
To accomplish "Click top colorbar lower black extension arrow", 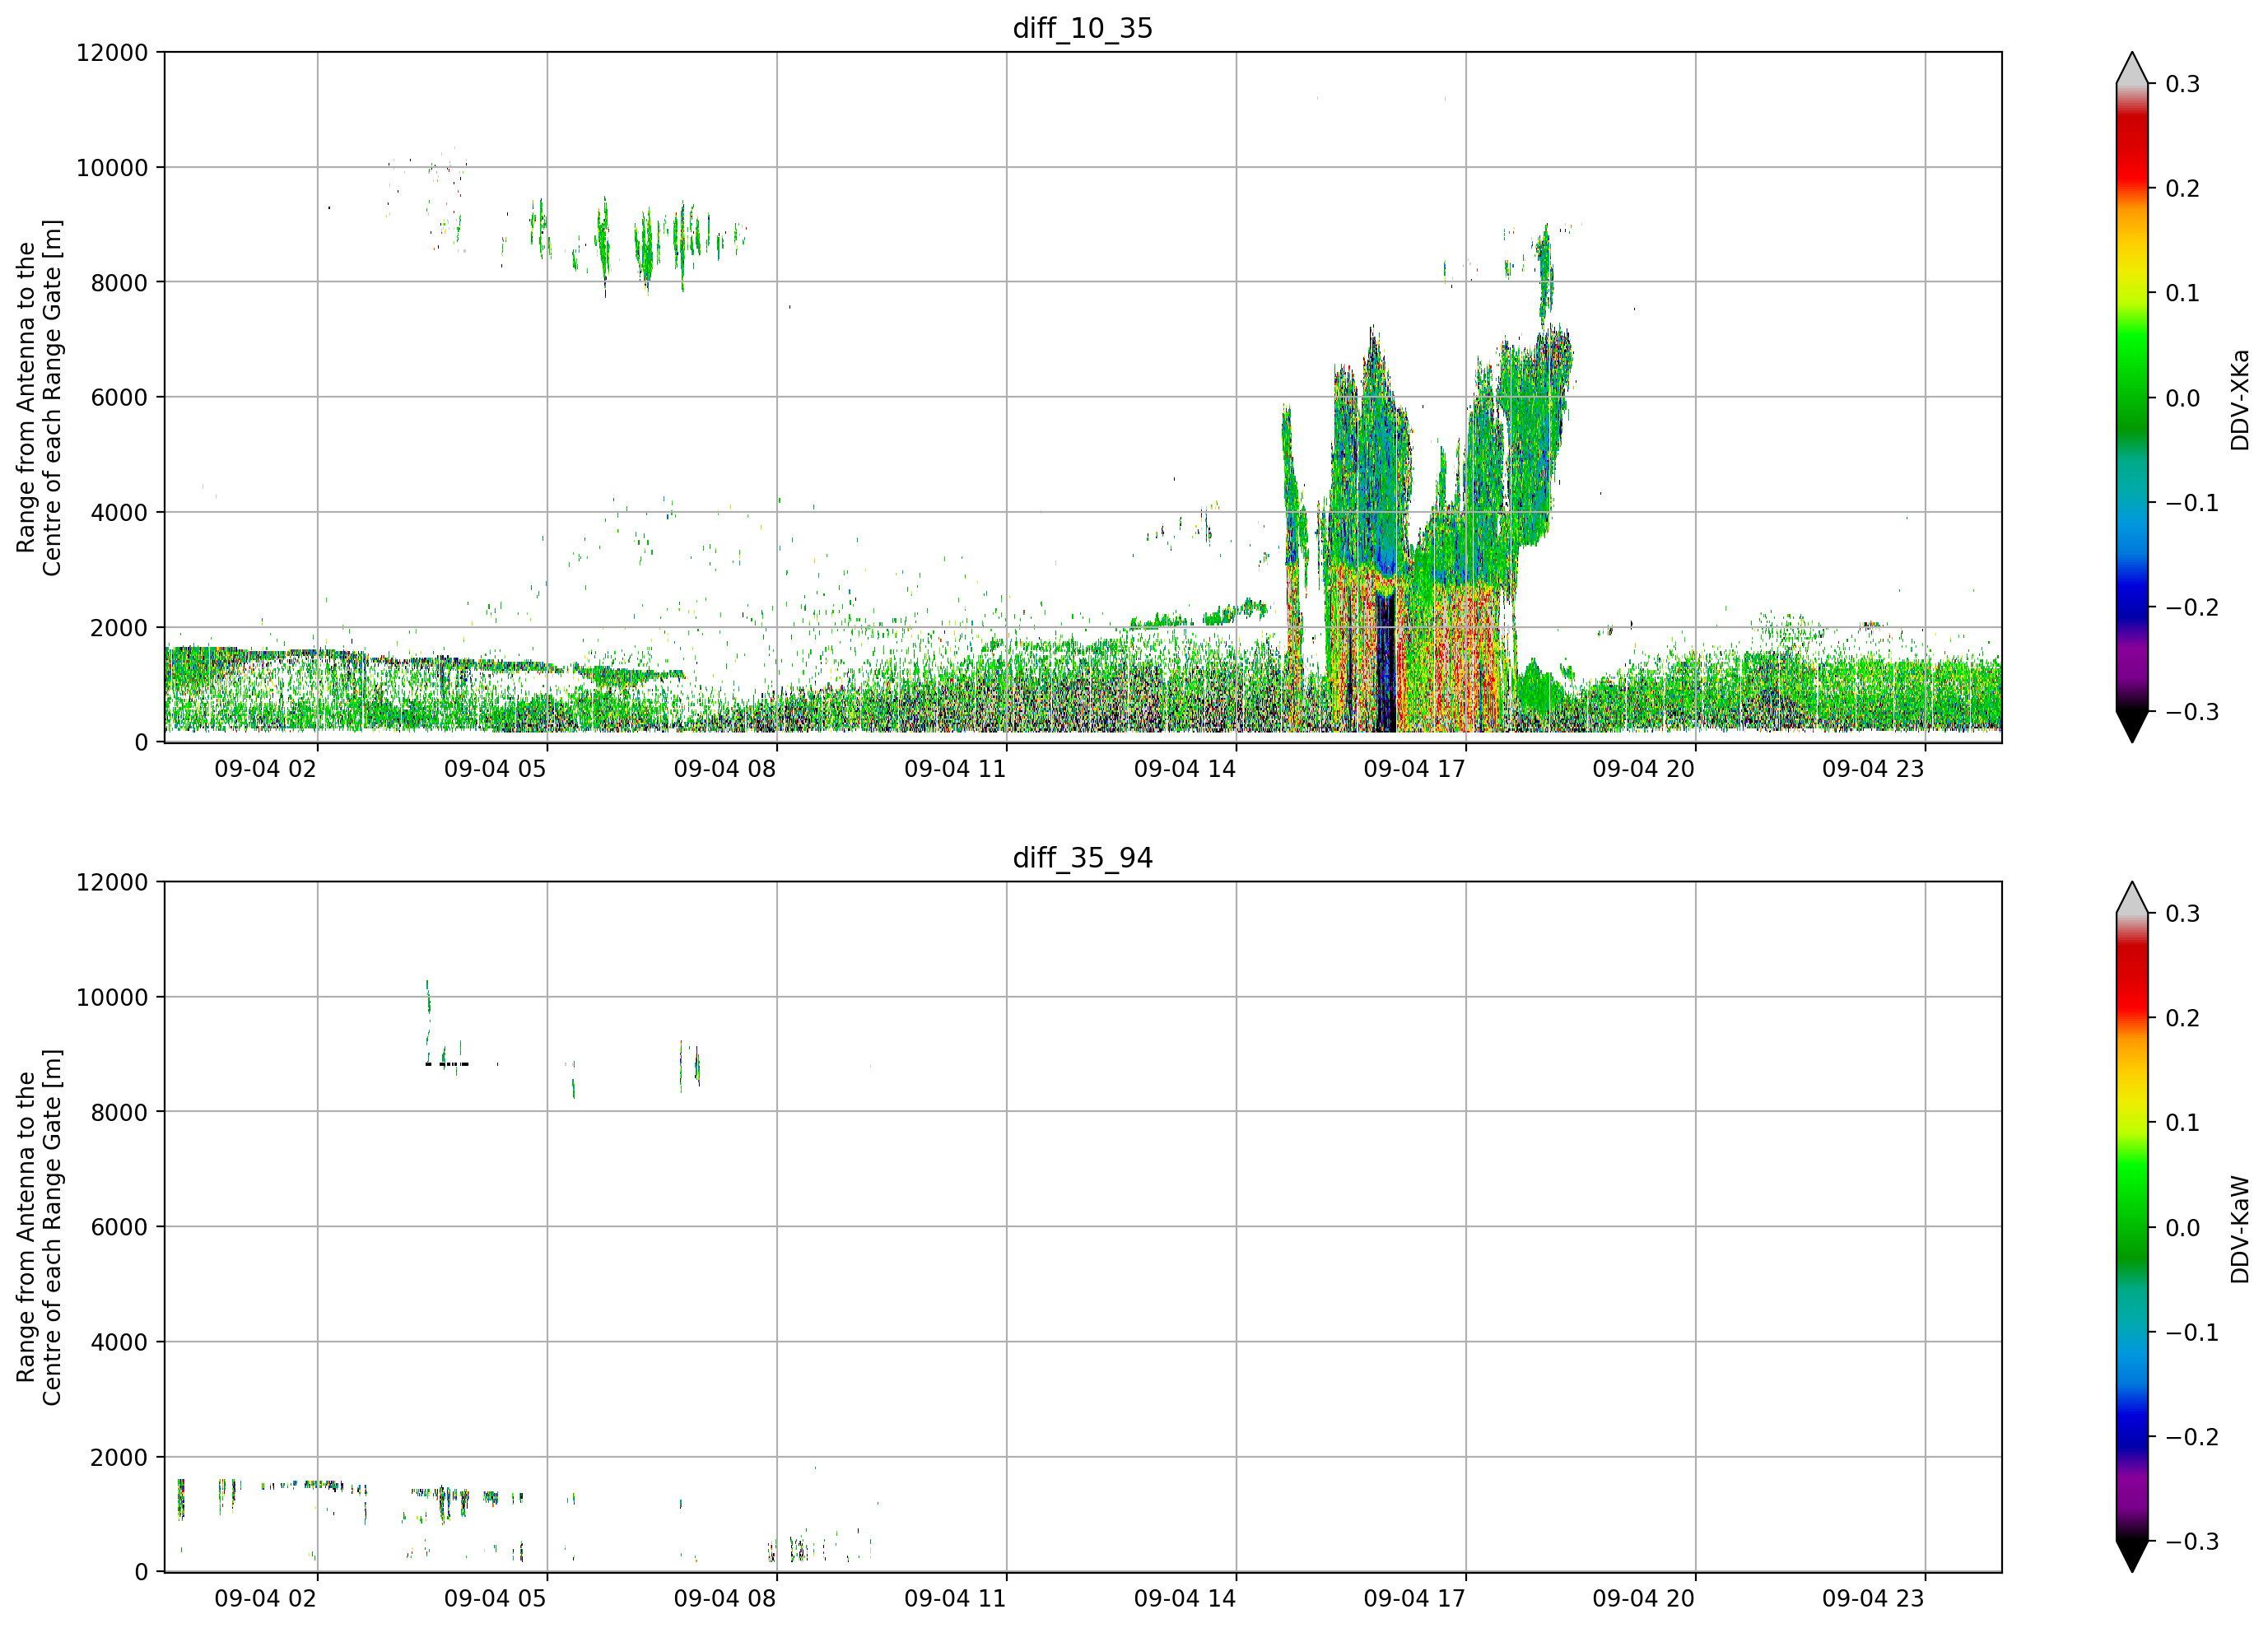I will point(2132,727).
